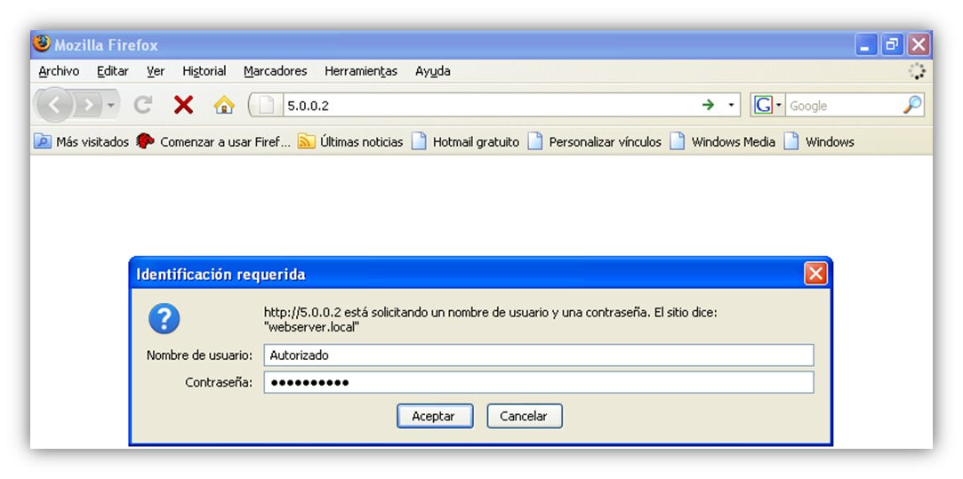Open the Últimas noticias feed bookmark
The height and width of the screenshot is (479, 963).
tap(350, 142)
